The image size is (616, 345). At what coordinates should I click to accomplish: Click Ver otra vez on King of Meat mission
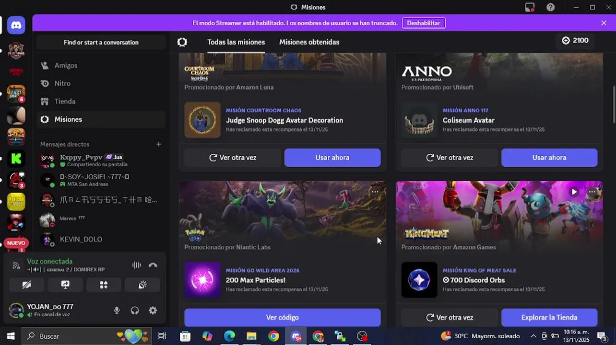(450, 318)
